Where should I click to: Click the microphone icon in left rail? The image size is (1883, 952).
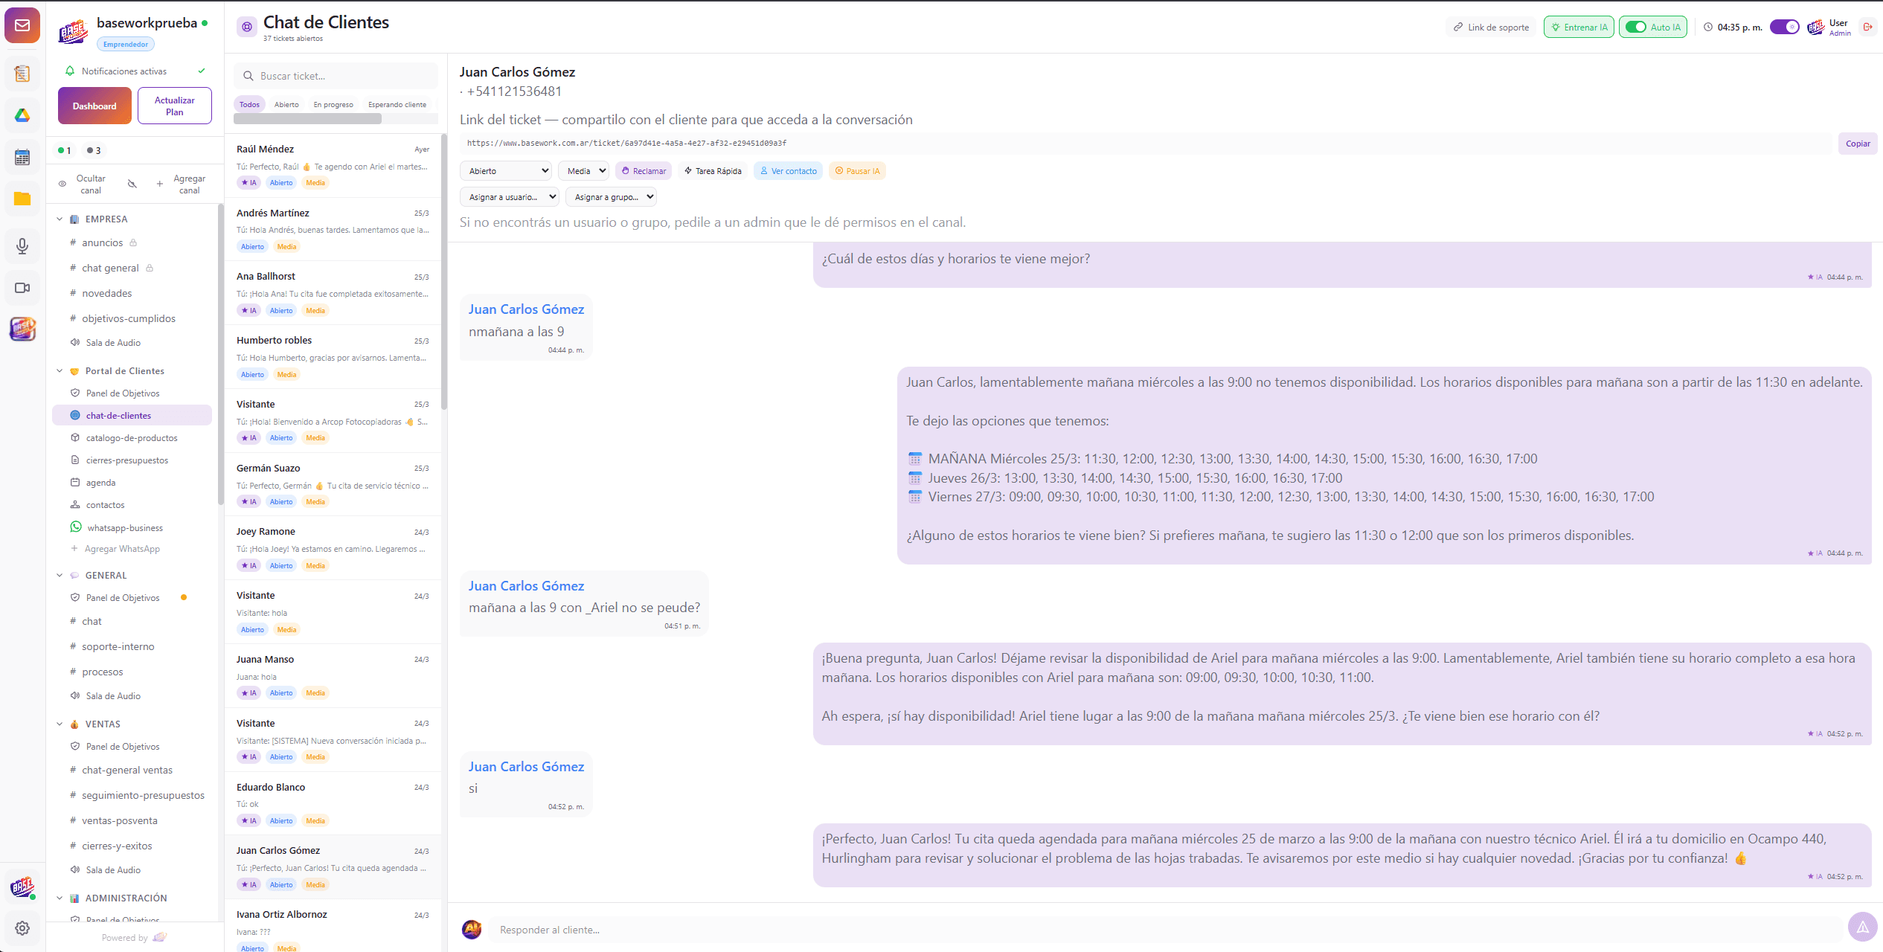click(x=22, y=246)
